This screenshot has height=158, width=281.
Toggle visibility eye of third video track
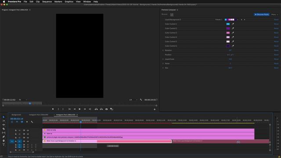(28, 138)
